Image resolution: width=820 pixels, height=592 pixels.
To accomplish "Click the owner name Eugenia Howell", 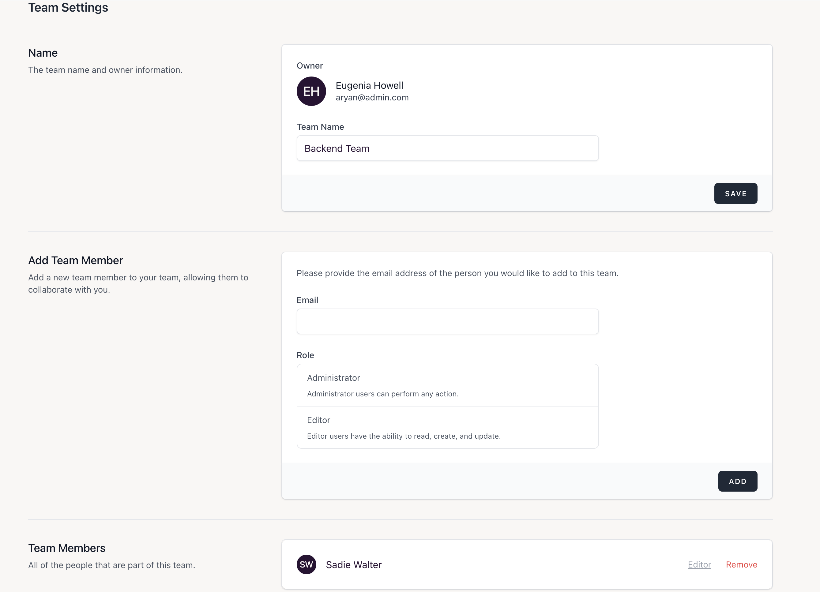I will [x=369, y=85].
